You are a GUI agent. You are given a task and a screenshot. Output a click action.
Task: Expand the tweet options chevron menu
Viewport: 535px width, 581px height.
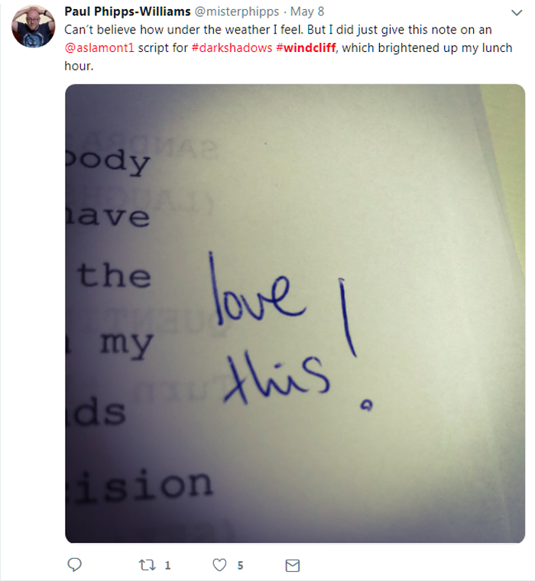517,13
